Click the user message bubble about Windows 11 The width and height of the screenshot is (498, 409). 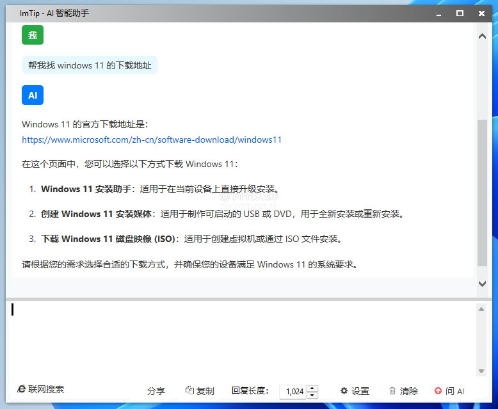90,65
